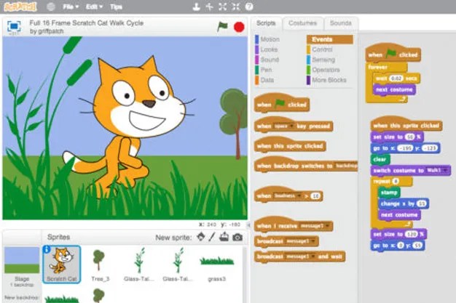Click the 'when green flag clicked' palette block
Image resolution: width=456 pixels, height=303 pixels.
click(x=281, y=103)
